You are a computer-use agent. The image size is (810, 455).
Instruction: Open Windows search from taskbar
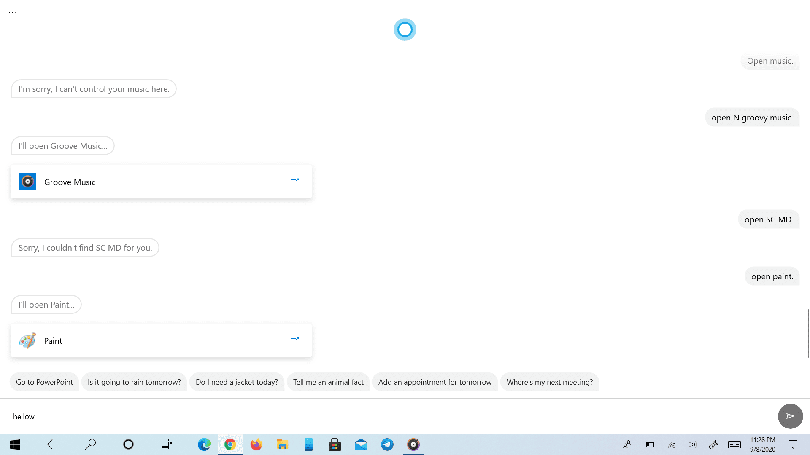point(90,444)
